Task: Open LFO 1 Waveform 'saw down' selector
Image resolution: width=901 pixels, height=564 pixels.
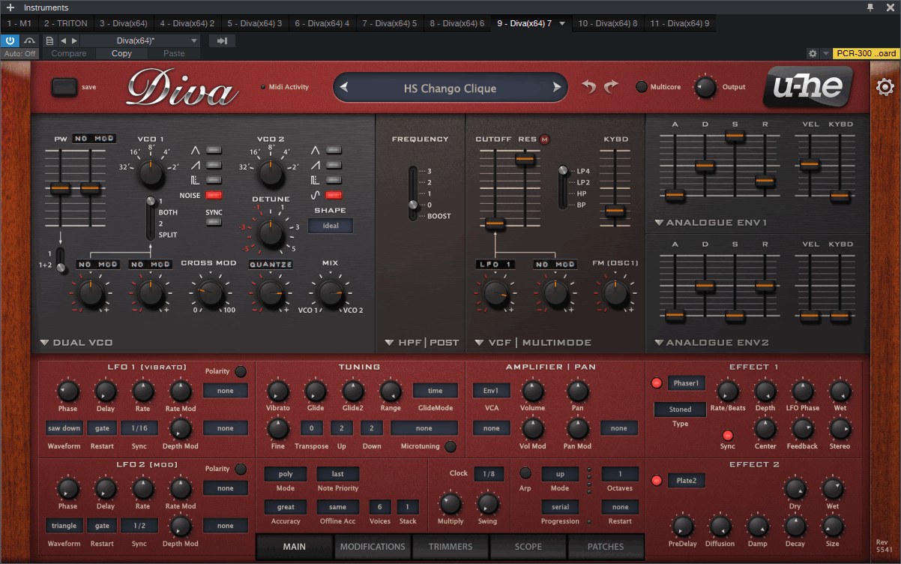Action: pos(64,428)
